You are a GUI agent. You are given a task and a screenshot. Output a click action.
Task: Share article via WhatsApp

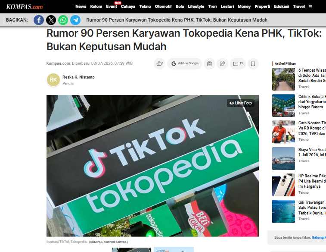63,20
